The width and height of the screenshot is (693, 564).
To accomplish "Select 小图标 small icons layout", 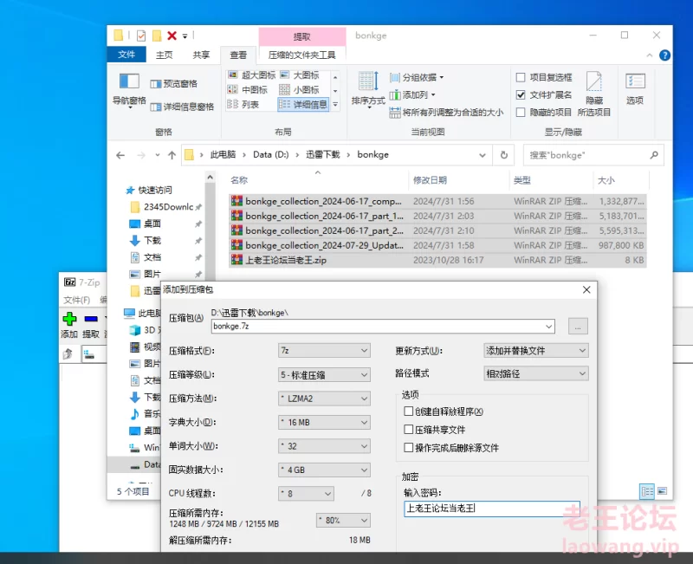I will tap(299, 90).
